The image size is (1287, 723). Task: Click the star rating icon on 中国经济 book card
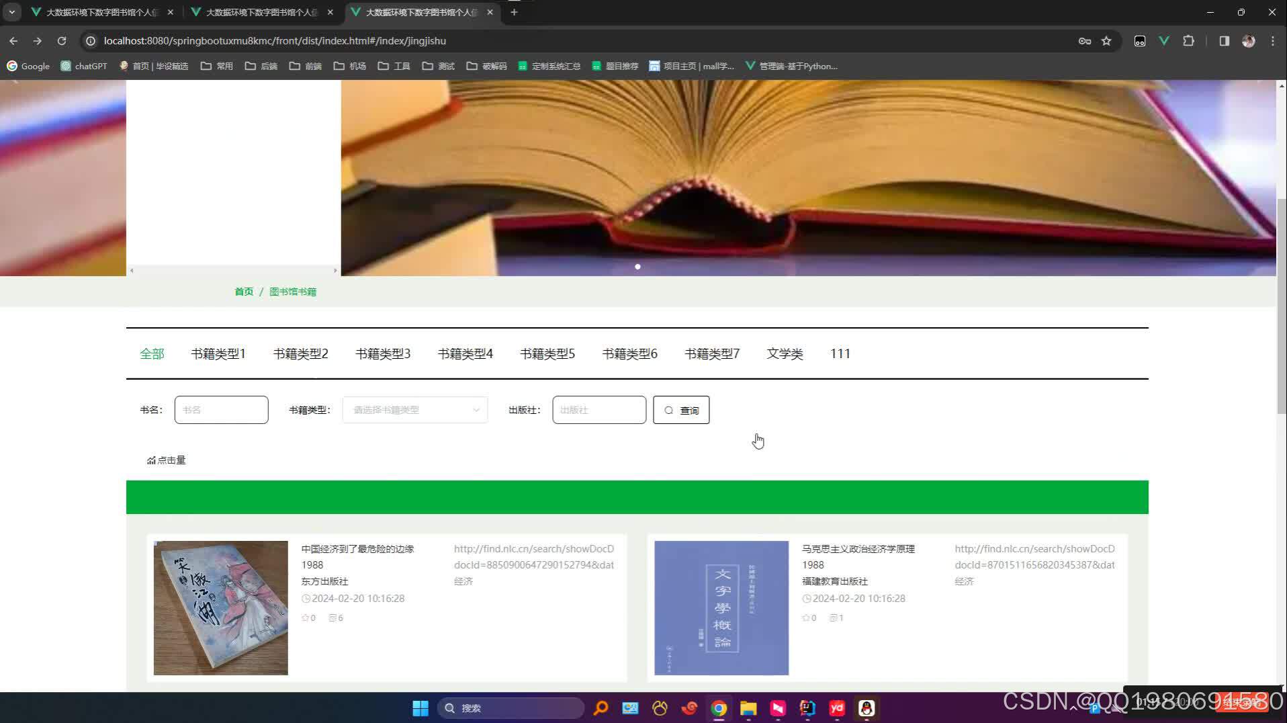pyautogui.click(x=304, y=618)
